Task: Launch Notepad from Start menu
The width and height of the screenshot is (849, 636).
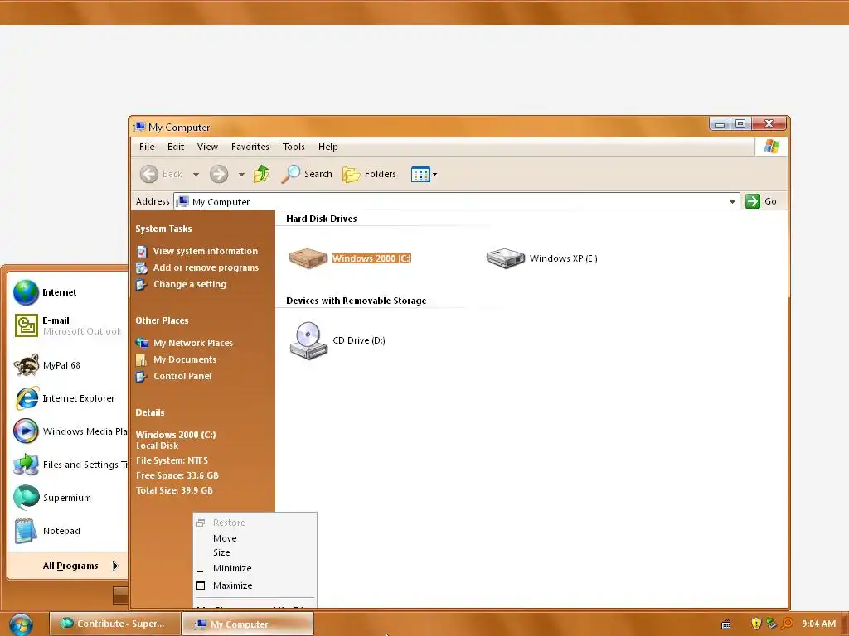Action: [68, 531]
